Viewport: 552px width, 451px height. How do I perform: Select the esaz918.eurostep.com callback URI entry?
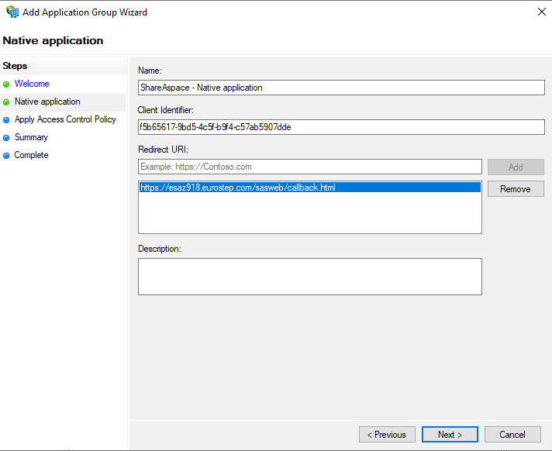coord(310,188)
